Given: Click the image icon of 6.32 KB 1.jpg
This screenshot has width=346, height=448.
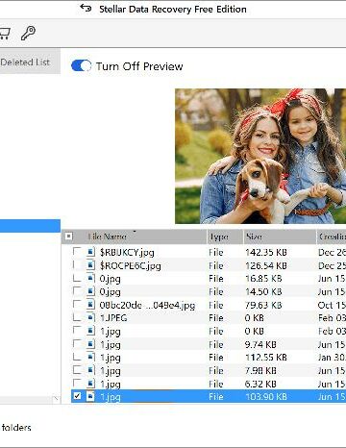Looking at the screenshot, I should click(x=90, y=384).
